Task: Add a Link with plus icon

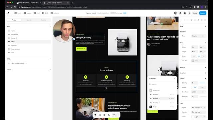Action: click(x=205, y=26)
